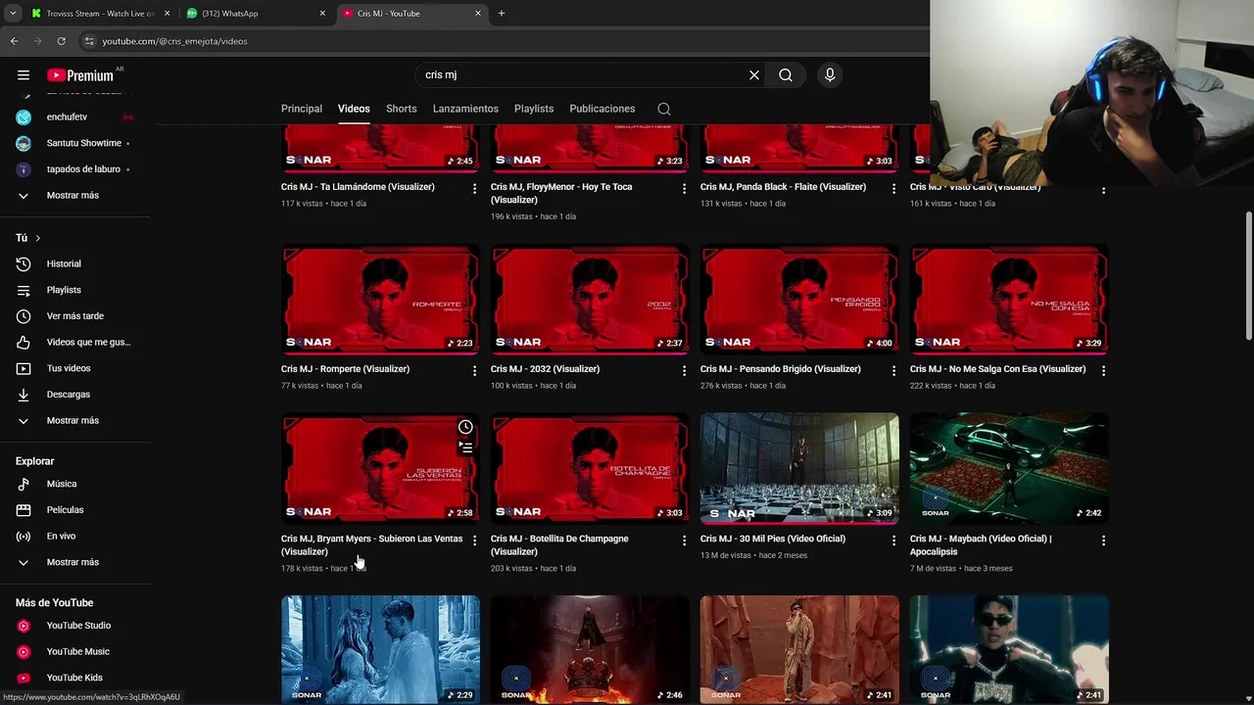Play No Me Salga Con Esa thumbnail
1254x705 pixels.
point(1009,299)
